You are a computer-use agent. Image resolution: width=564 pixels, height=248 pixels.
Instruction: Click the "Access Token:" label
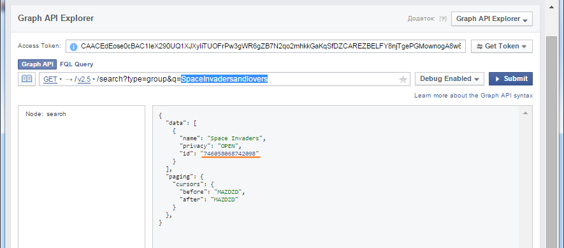coord(40,46)
